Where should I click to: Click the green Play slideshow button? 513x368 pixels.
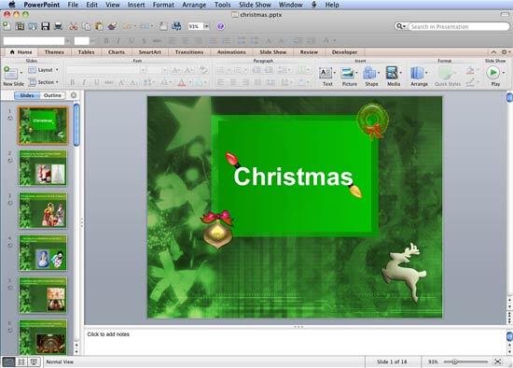[x=493, y=73]
